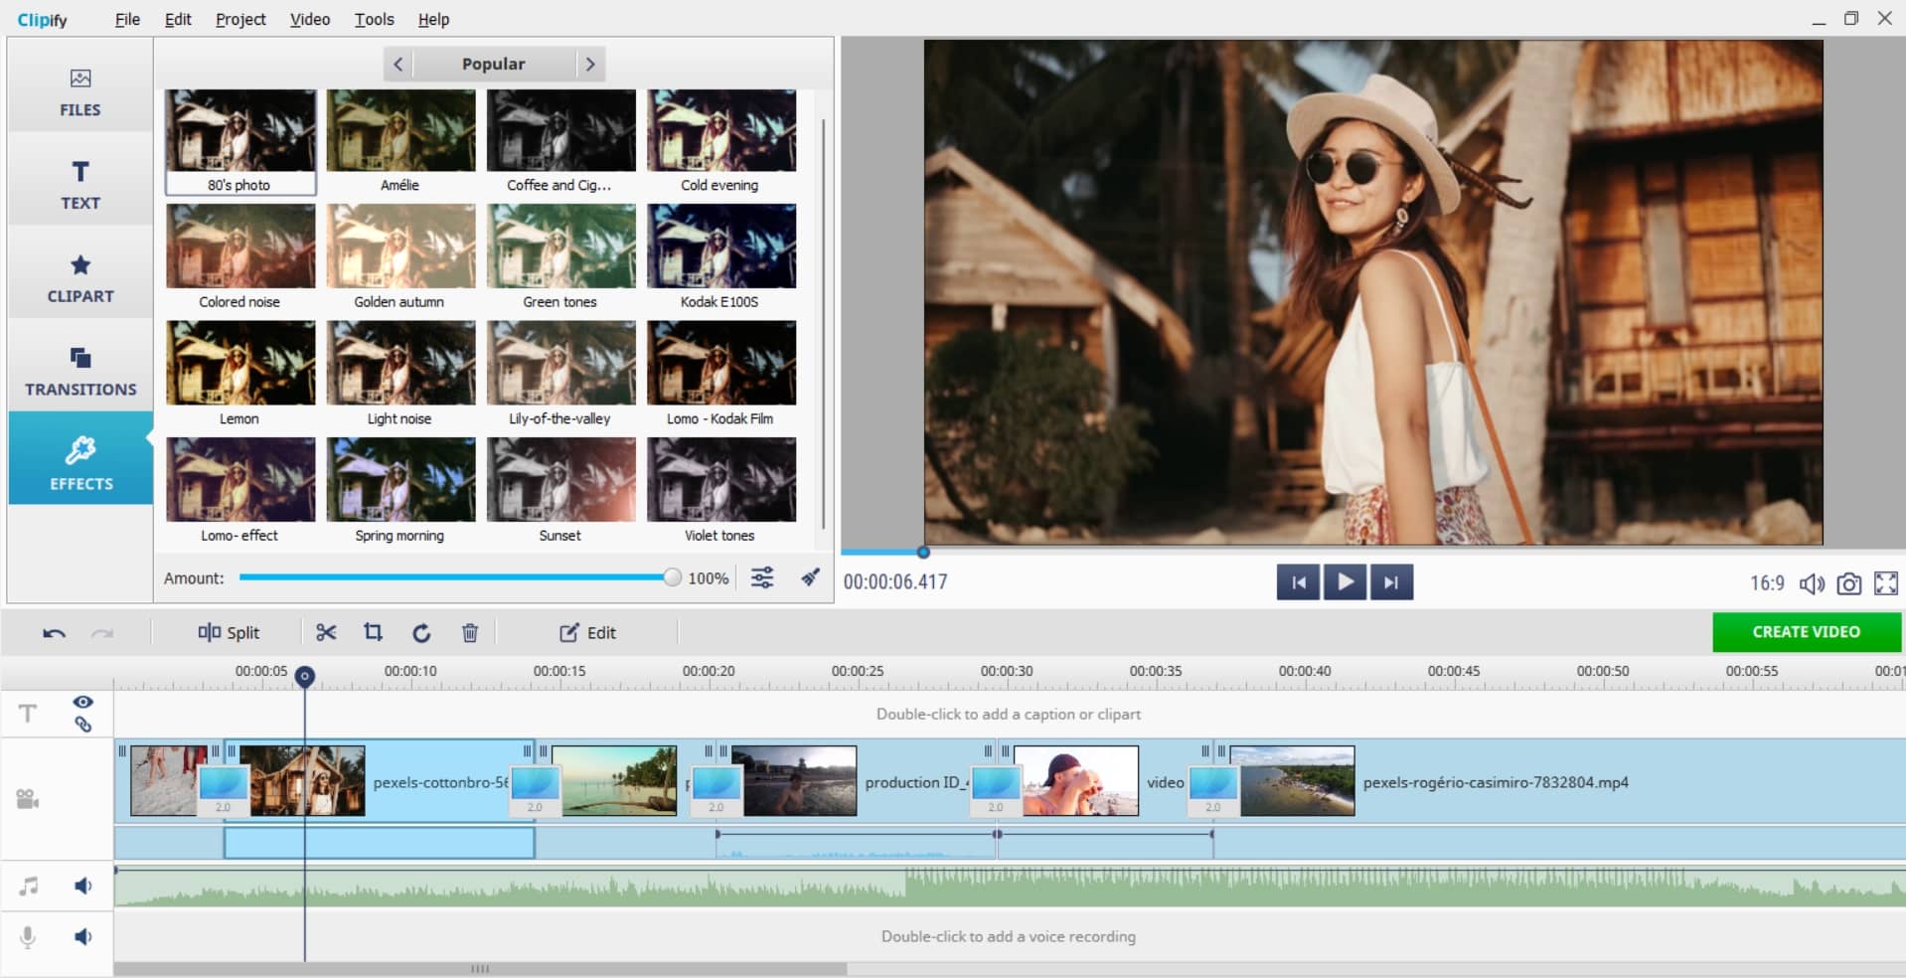Open the 16:9 aspect ratio selector
Screen dimensions: 1906x978
click(x=1766, y=583)
